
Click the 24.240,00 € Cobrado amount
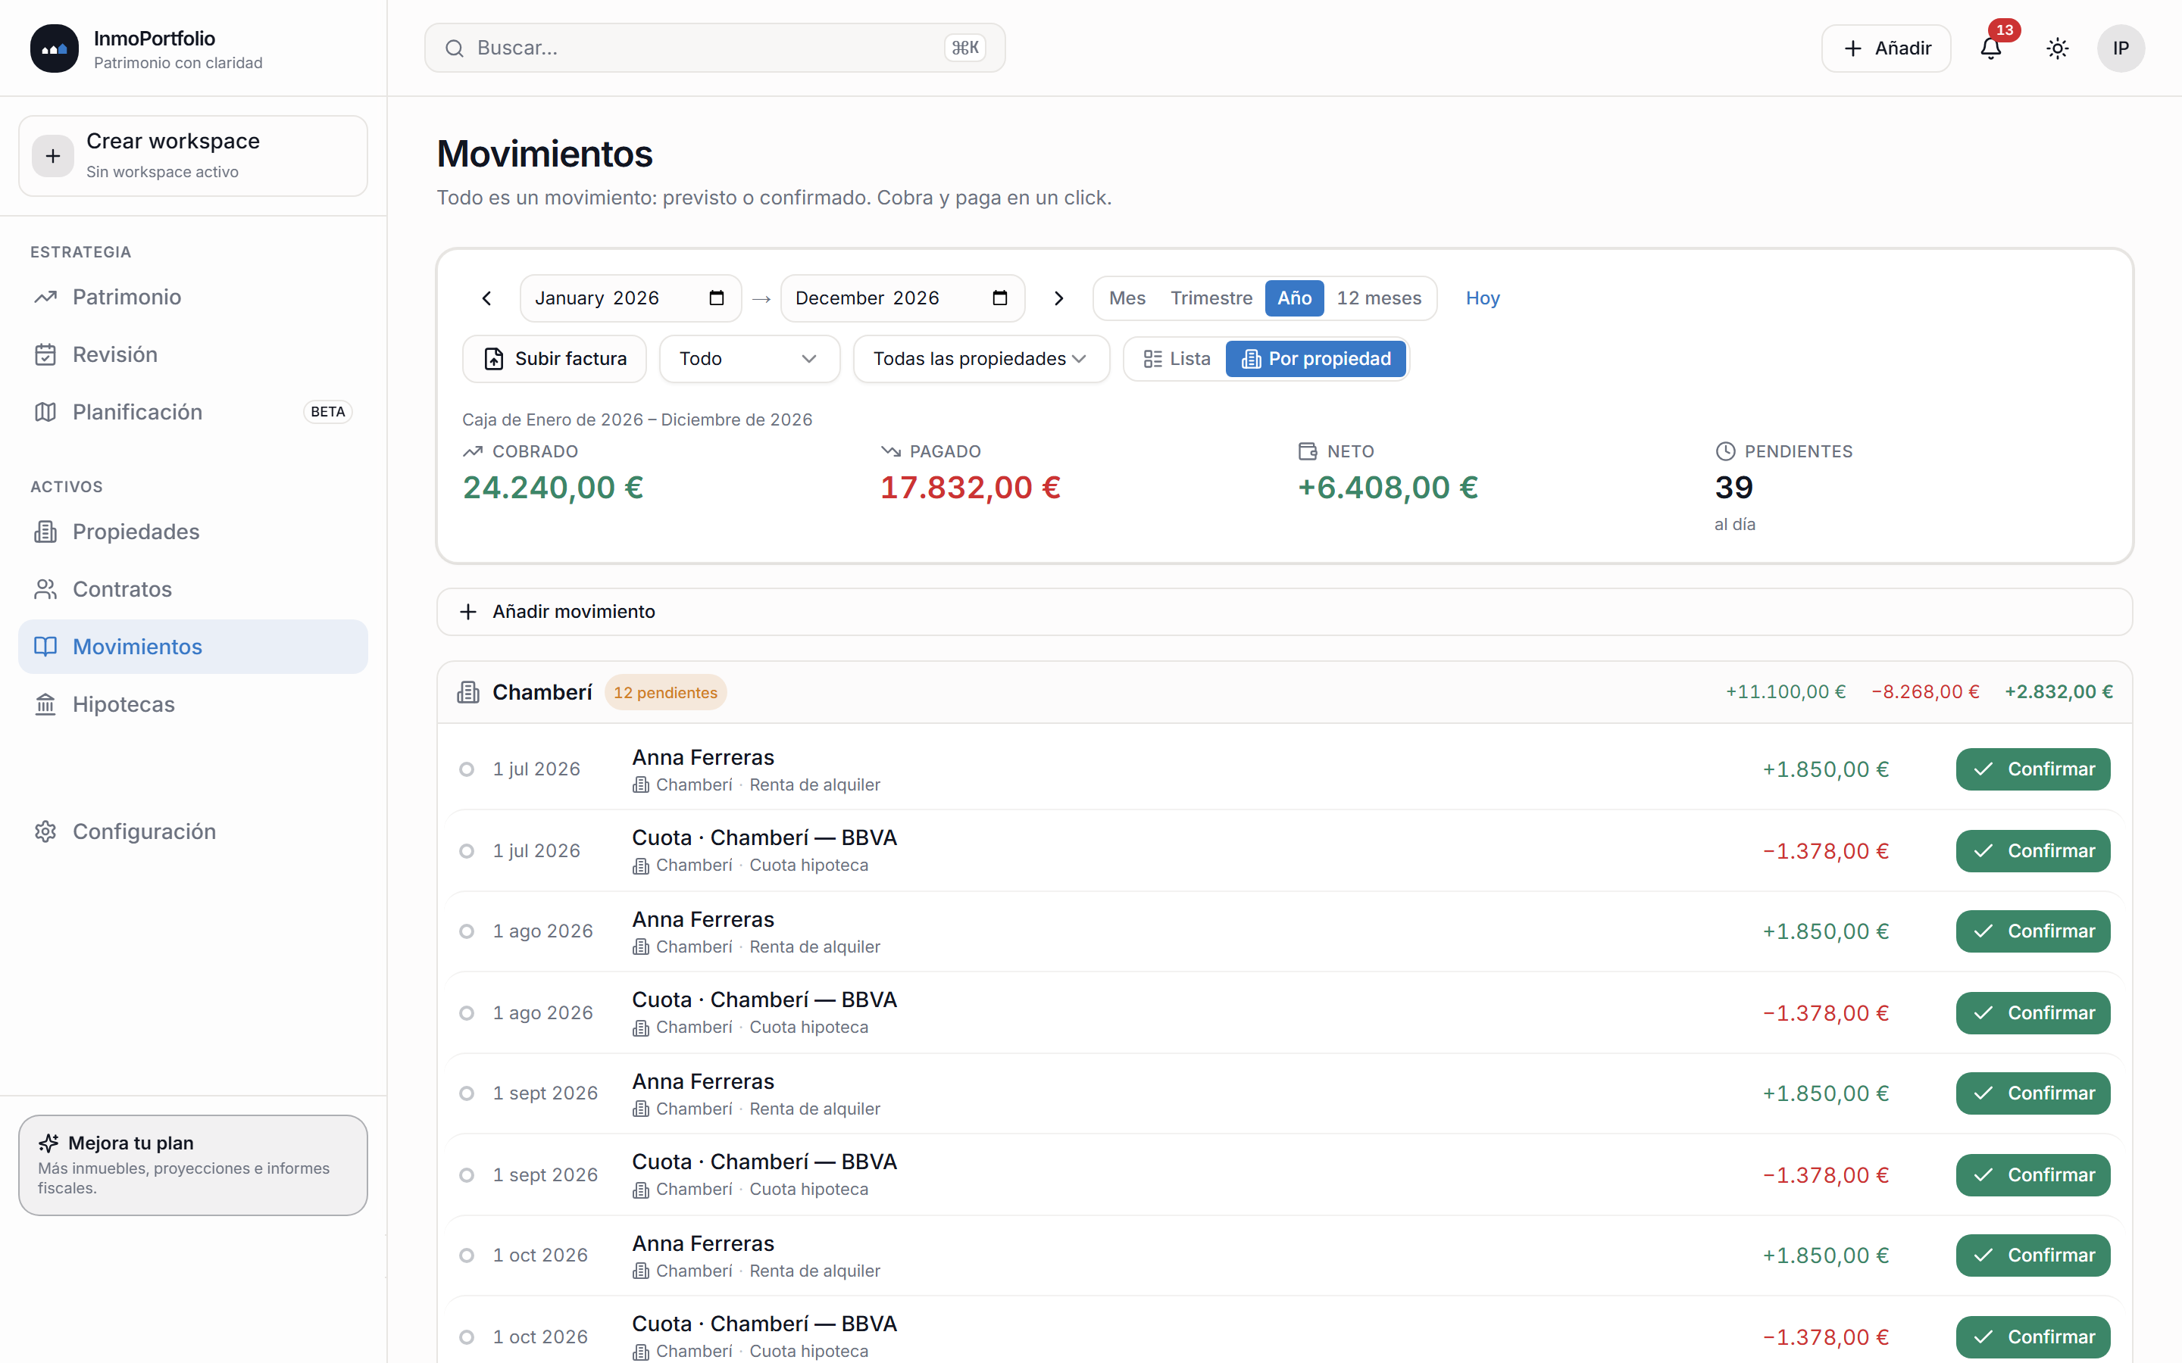click(x=553, y=488)
